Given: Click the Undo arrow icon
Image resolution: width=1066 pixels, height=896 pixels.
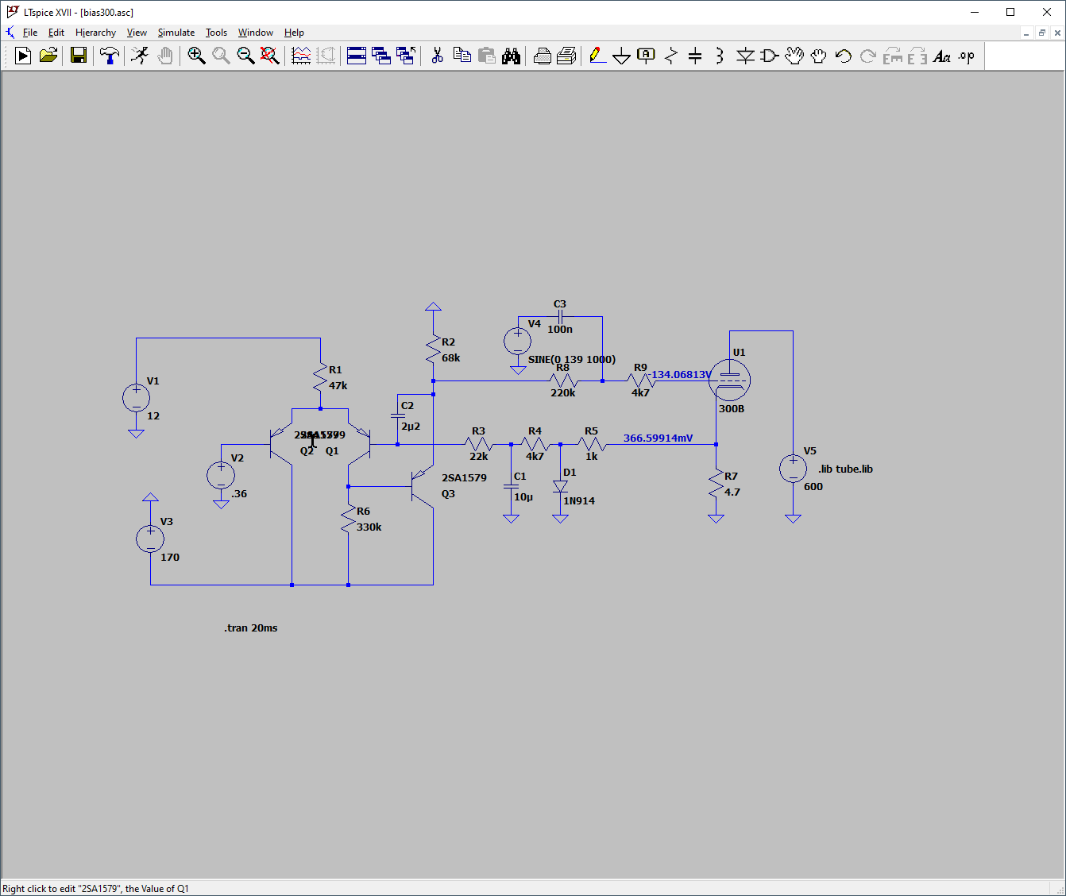Looking at the screenshot, I should point(844,56).
